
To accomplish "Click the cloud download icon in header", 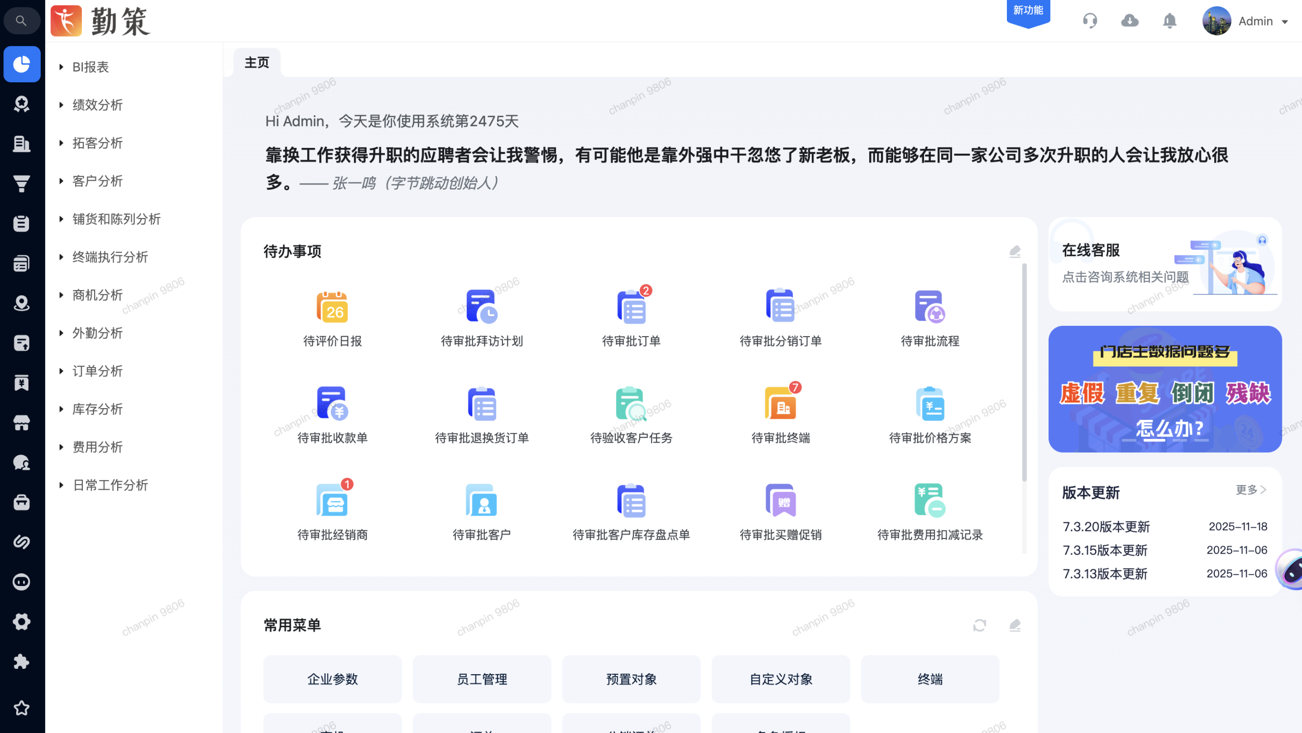I will pyautogui.click(x=1129, y=21).
